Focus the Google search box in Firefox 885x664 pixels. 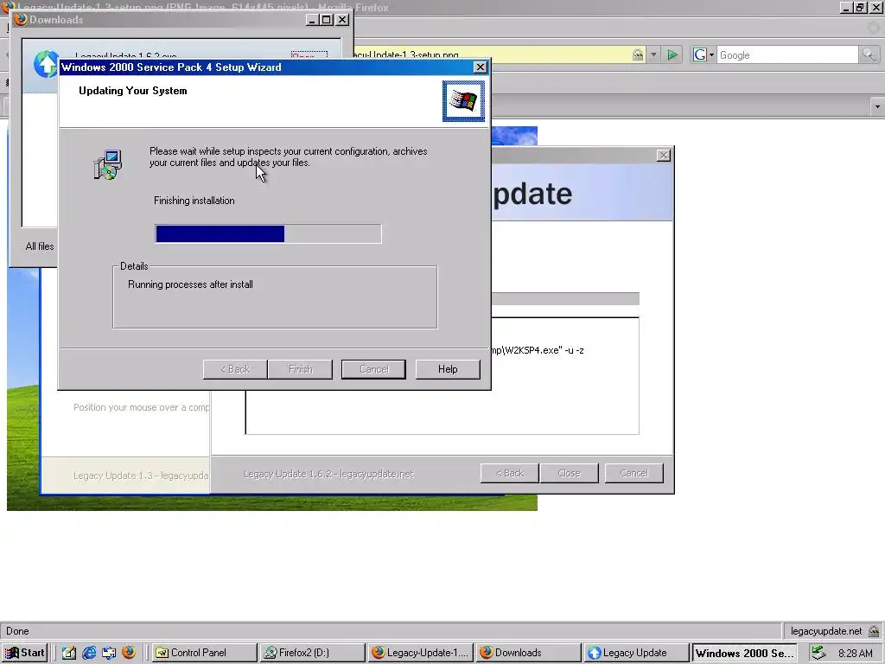point(787,55)
